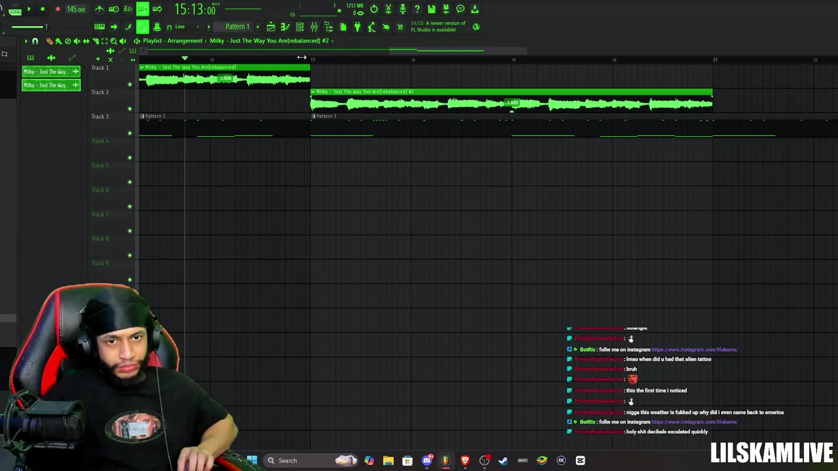The height and width of the screenshot is (471, 838).
Task: Open the audio editor scissors icon
Action: [388, 9]
